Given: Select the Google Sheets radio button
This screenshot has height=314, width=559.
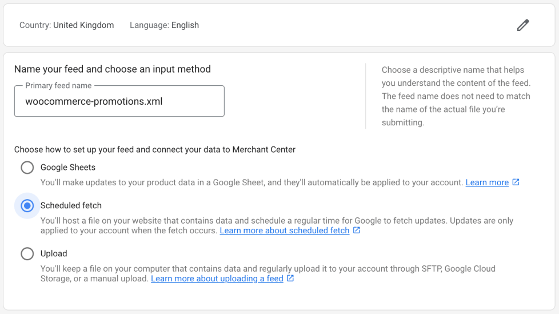Looking at the screenshot, I should [x=27, y=168].
